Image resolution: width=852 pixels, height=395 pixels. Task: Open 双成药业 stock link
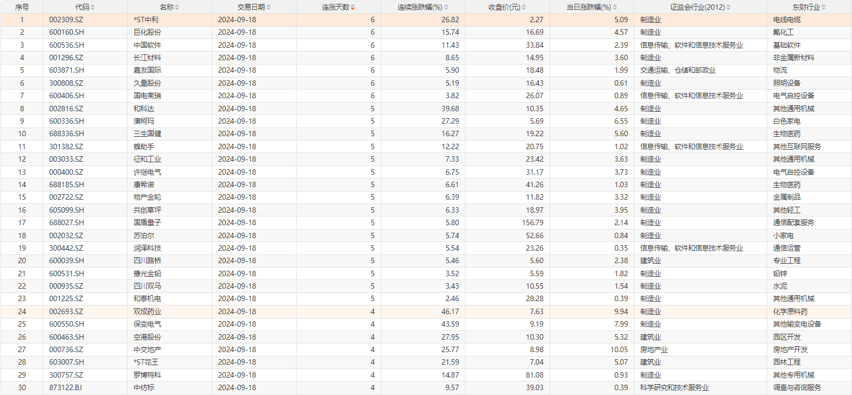[x=147, y=311]
